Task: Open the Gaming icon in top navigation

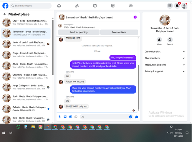Action: 131,6
